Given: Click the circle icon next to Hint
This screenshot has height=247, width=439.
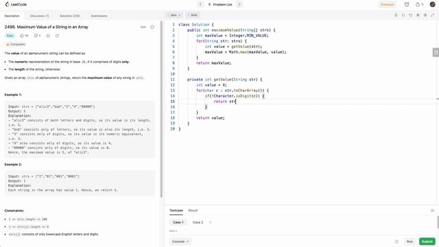Looking at the screenshot, I should coord(152,27).
